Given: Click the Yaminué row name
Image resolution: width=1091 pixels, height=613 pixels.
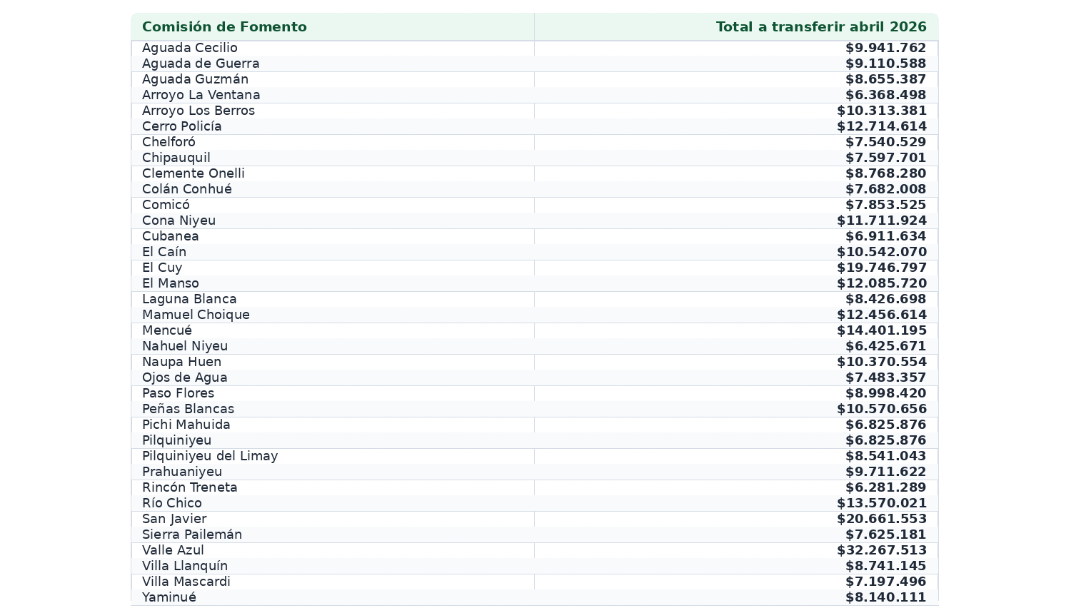Looking at the screenshot, I should point(169,597).
